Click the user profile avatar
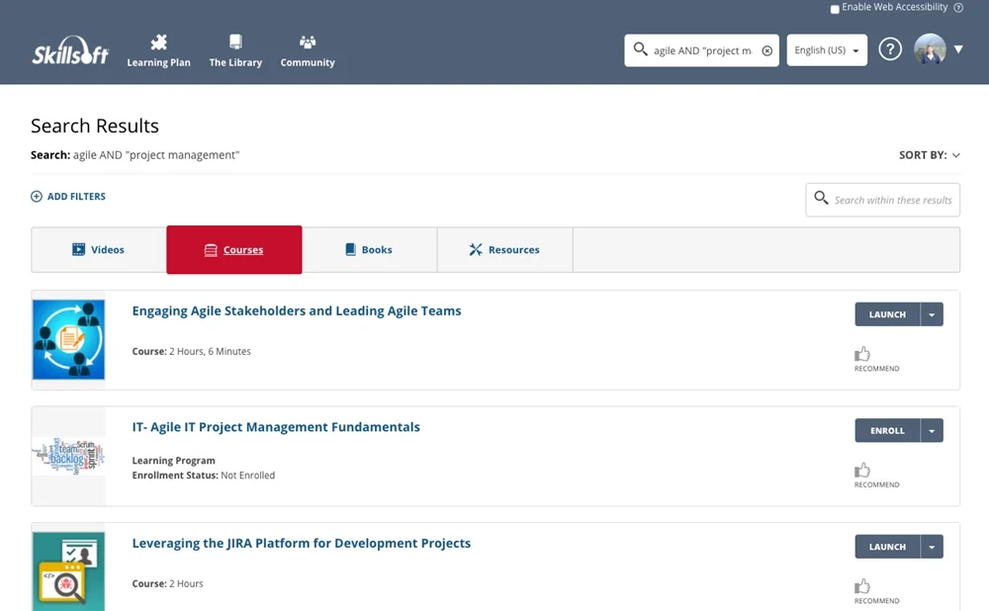Image resolution: width=989 pixels, height=611 pixels. click(930, 49)
